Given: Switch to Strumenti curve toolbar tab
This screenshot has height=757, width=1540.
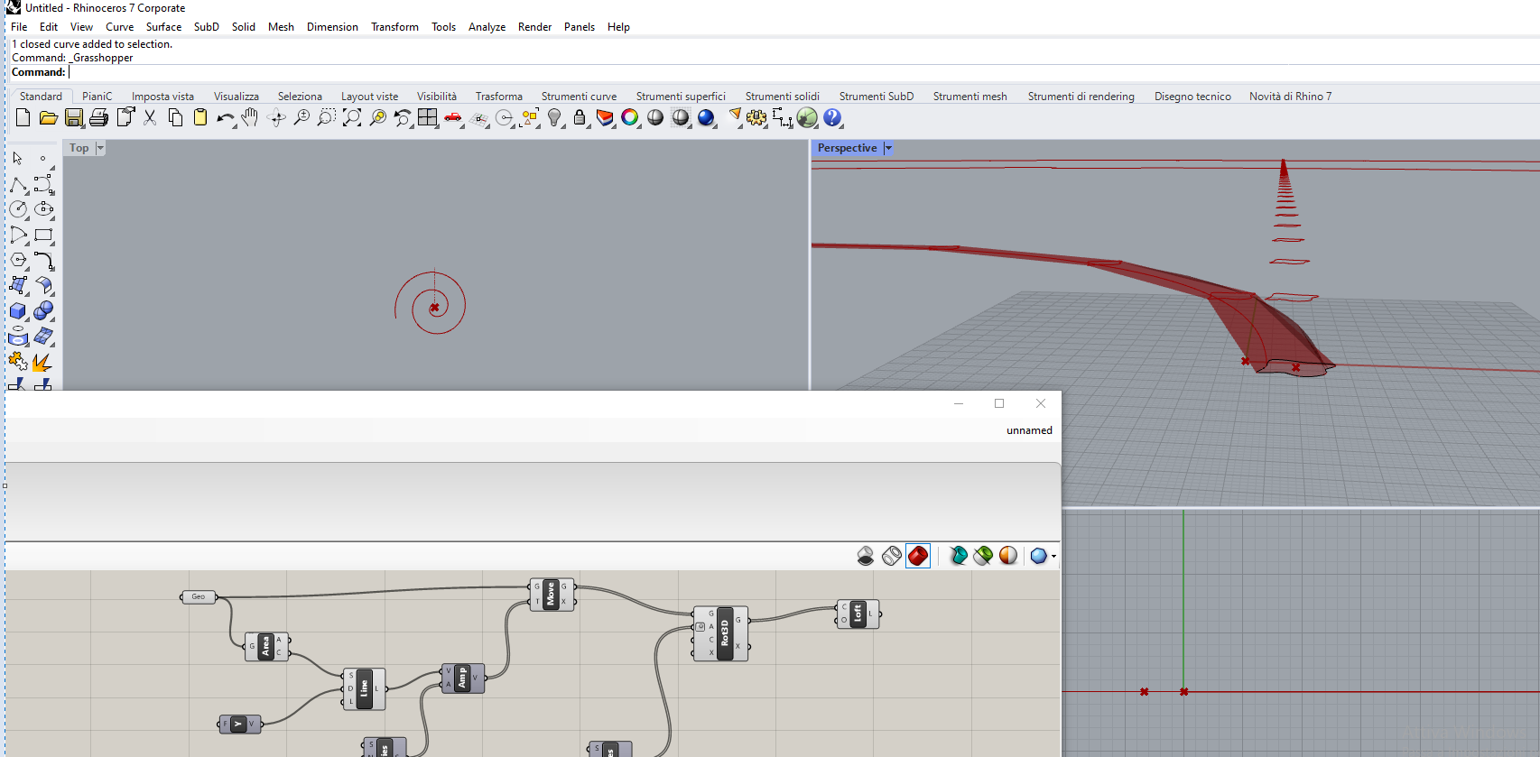Looking at the screenshot, I should coord(580,97).
